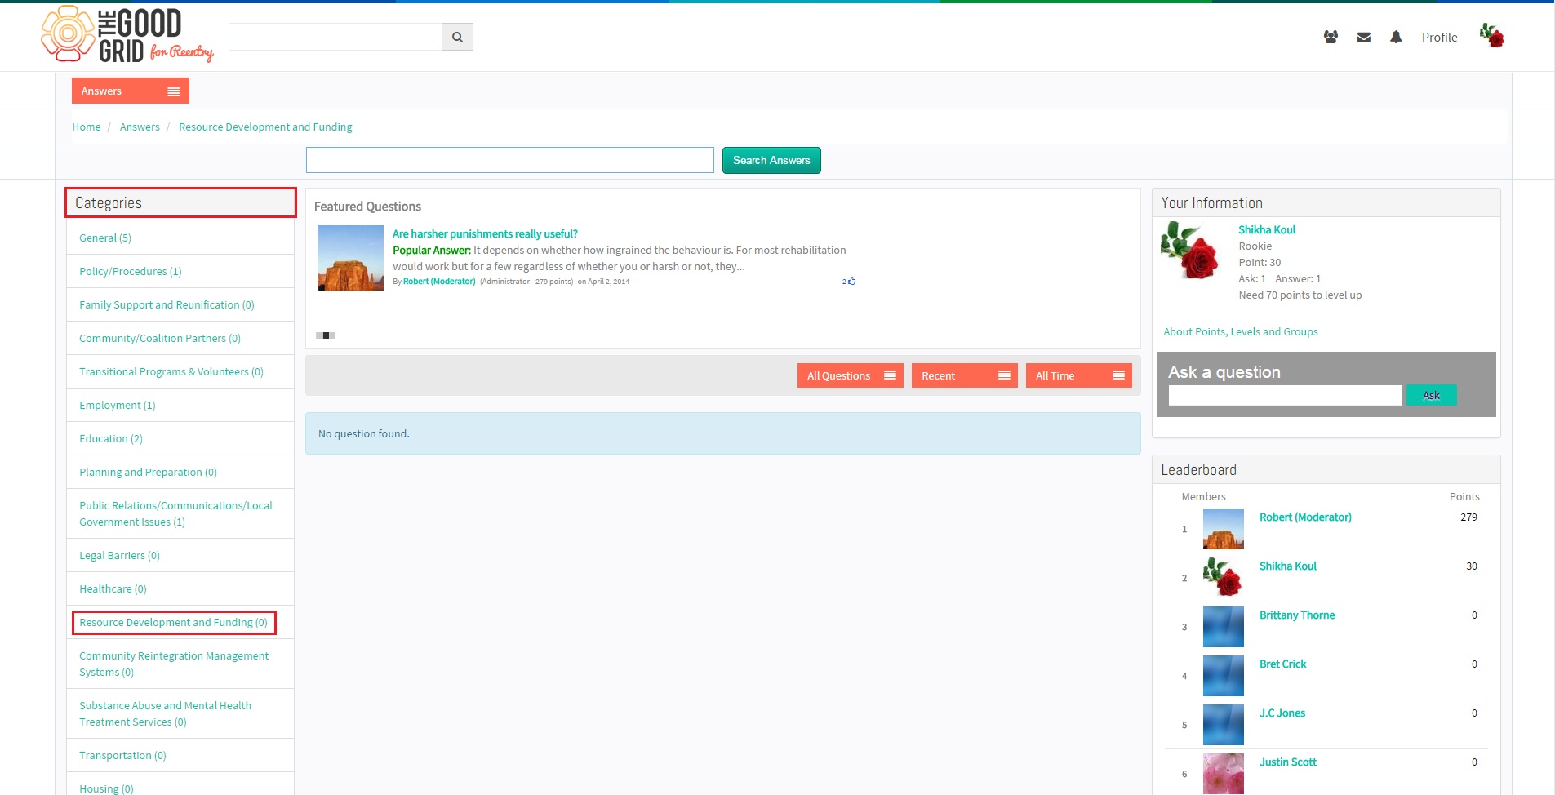Click Brittany Thorne's leaderboard avatar
Viewport: 1555px width, 795px height.
(1224, 627)
